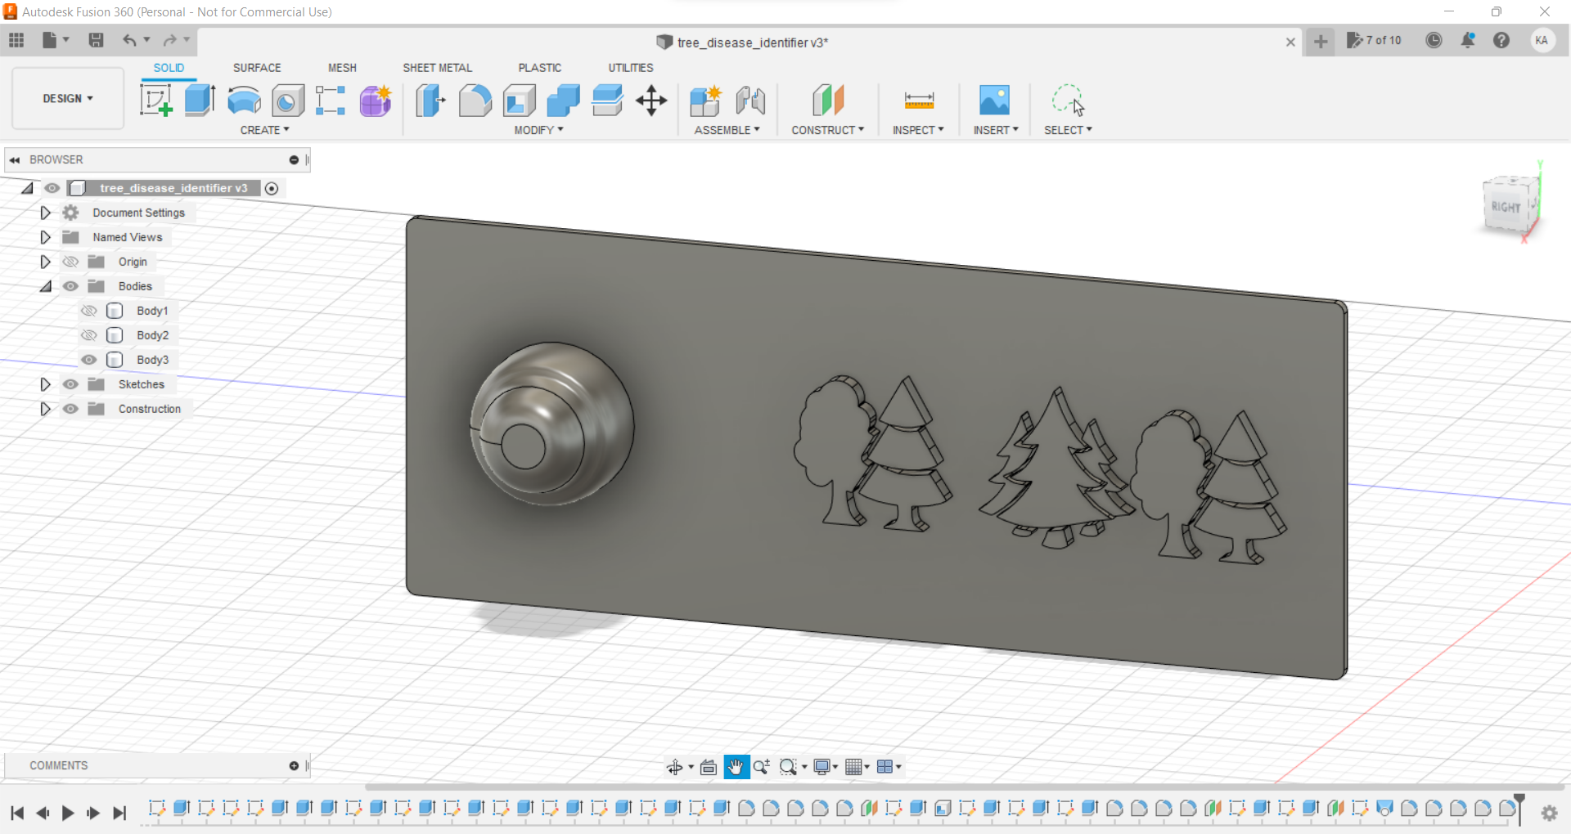Select the Extrude tool
This screenshot has height=834, width=1571.
[200, 101]
